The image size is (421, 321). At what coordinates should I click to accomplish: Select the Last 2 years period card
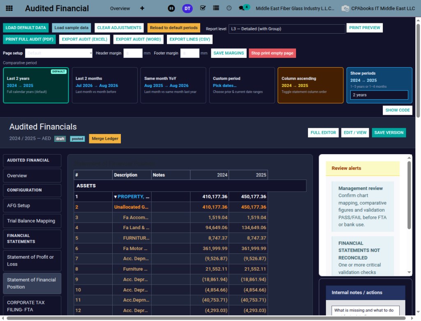(x=36, y=85)
